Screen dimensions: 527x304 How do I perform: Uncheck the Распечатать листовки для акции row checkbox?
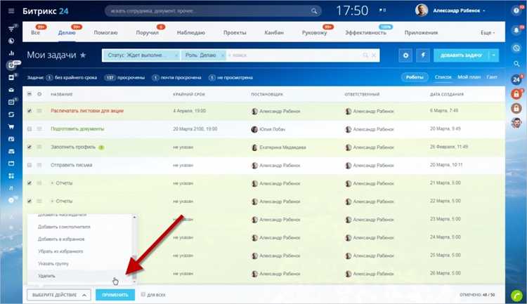30,111
